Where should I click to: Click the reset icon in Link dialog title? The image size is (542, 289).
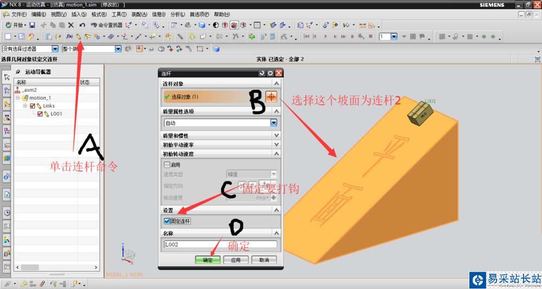262,73
